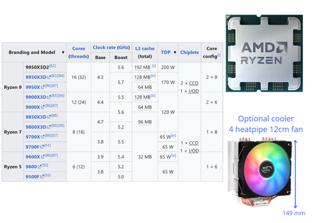Open reference [91] beside 9700F
Screen dimensions: 312x223
click(x=47, y=145)
